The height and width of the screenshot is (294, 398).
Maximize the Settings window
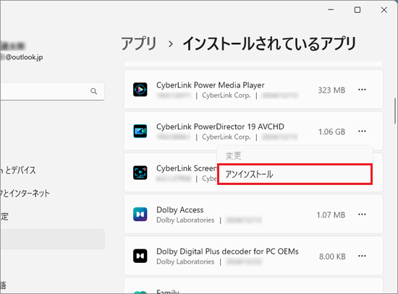357,10
